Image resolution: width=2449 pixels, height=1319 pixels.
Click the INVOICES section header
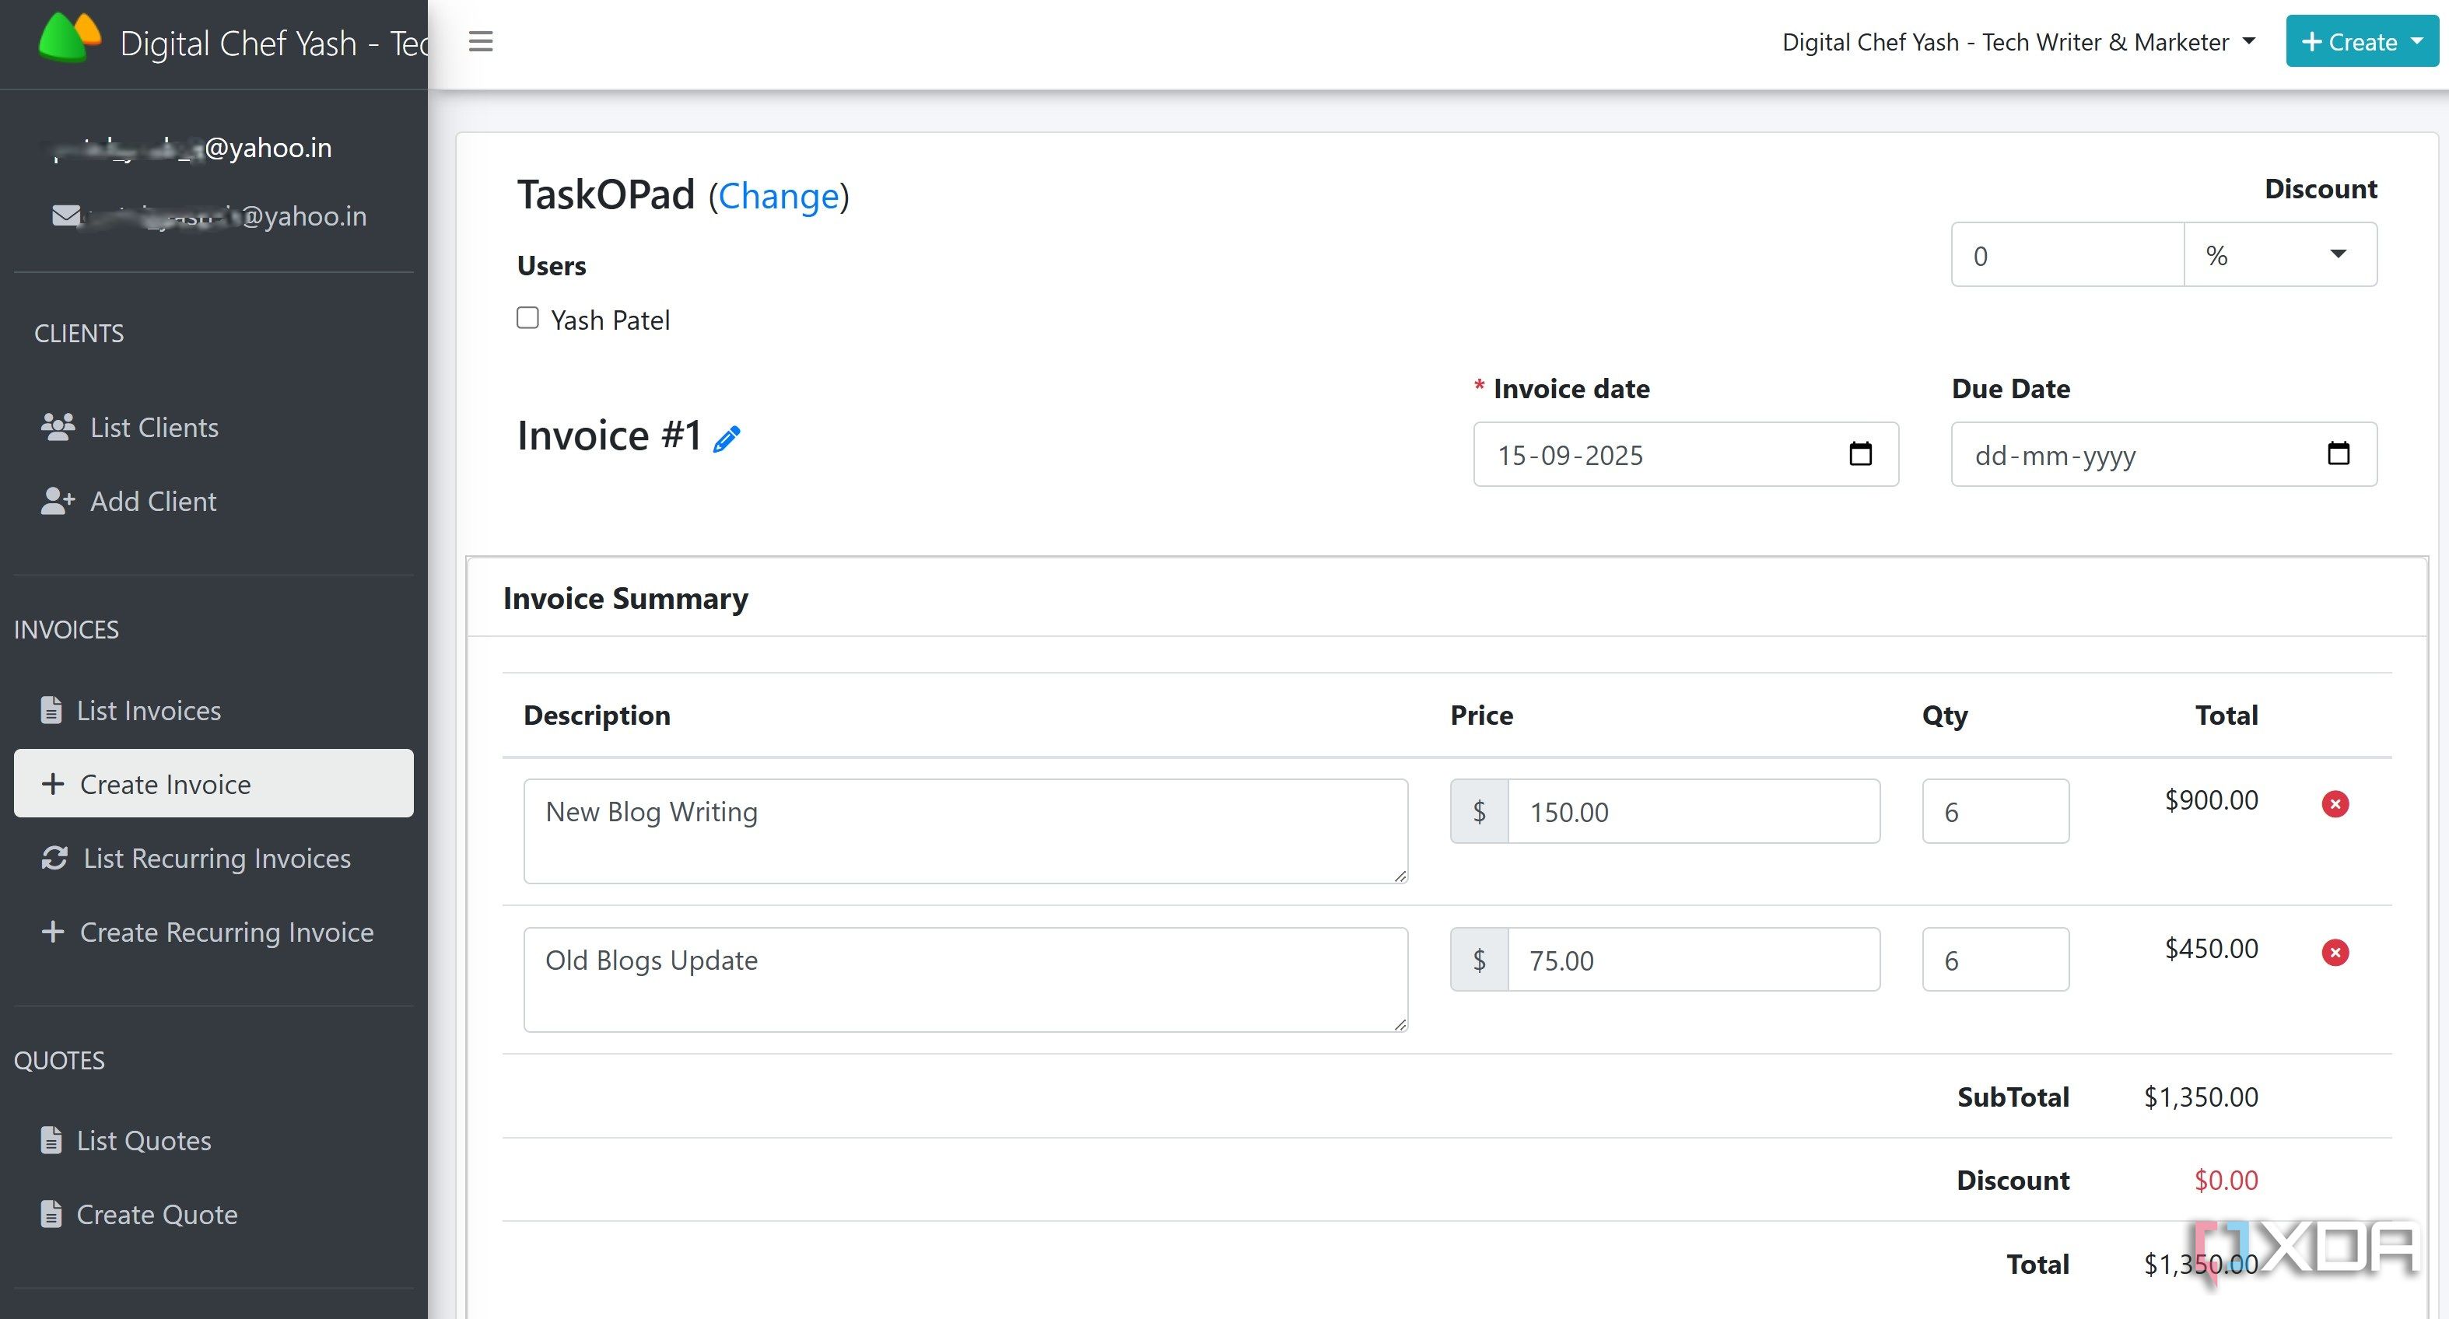(x=67, y=630)
